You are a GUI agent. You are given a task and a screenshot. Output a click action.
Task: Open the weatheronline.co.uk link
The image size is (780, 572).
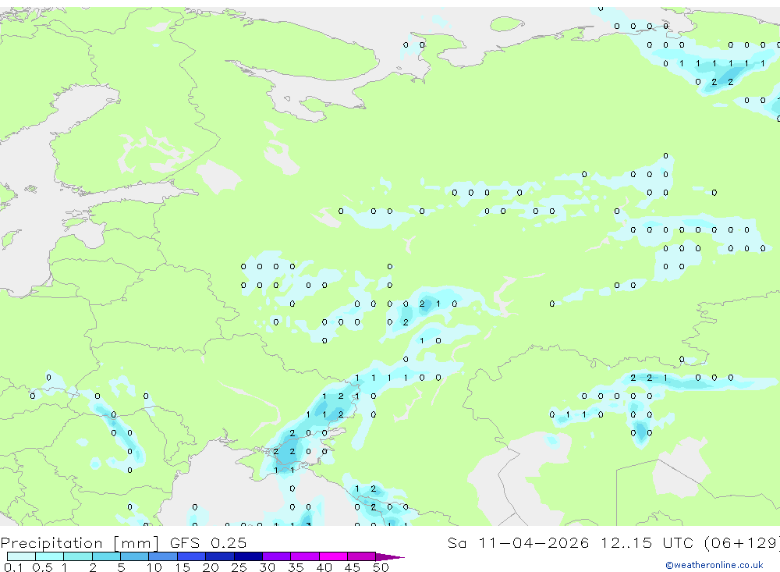(x=714, y=565)
